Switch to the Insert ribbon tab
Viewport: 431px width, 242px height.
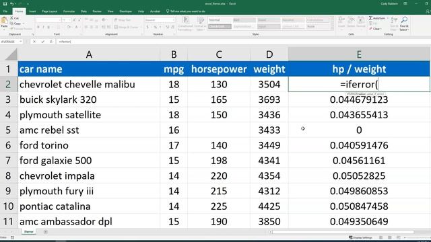(x=32, y=11)
